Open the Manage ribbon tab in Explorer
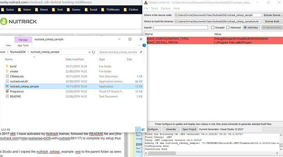The height and width of the screenshot is (157, 283). (x=23, y=40)
